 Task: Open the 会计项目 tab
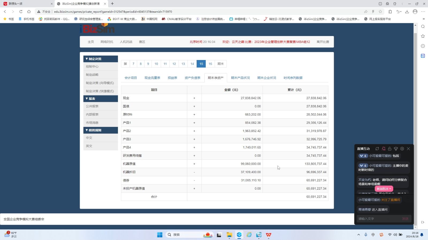[x=131, y=78]
